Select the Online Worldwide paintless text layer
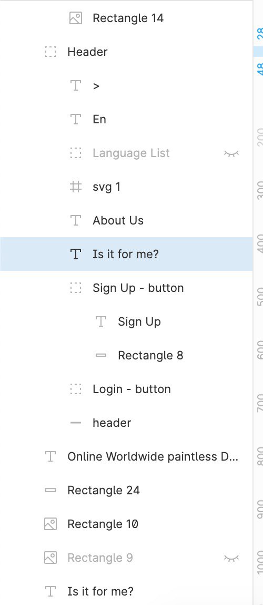The width and height of the screenshot is (263, 605). pyautogui.click(x=126, y=456)
